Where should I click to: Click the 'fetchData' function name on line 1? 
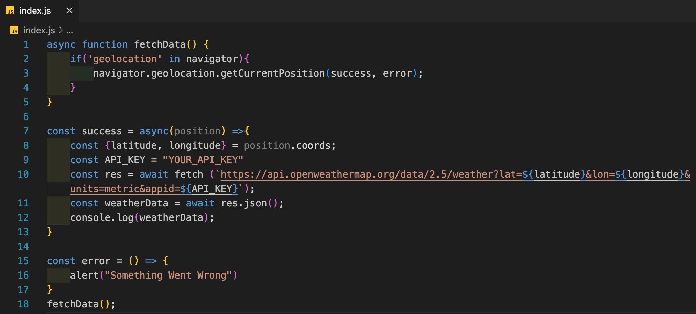tap(160, 45)
